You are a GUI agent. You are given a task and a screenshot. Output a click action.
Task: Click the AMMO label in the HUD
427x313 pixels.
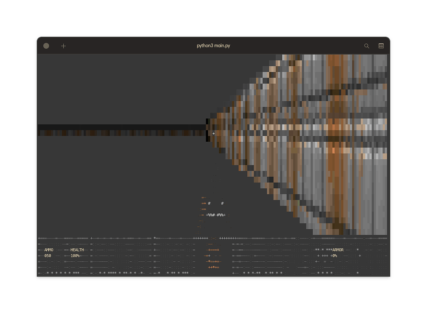(x=49, y=250)
